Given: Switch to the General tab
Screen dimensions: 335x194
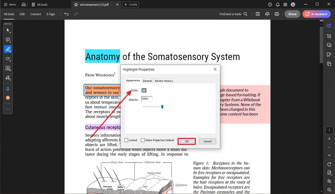Looking at the screenshot, I should (x=147, y=81).
